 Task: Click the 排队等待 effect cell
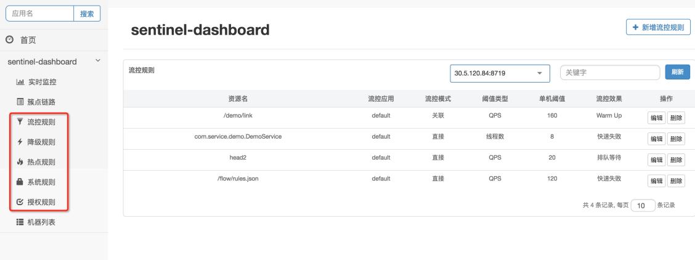[609, 157]
